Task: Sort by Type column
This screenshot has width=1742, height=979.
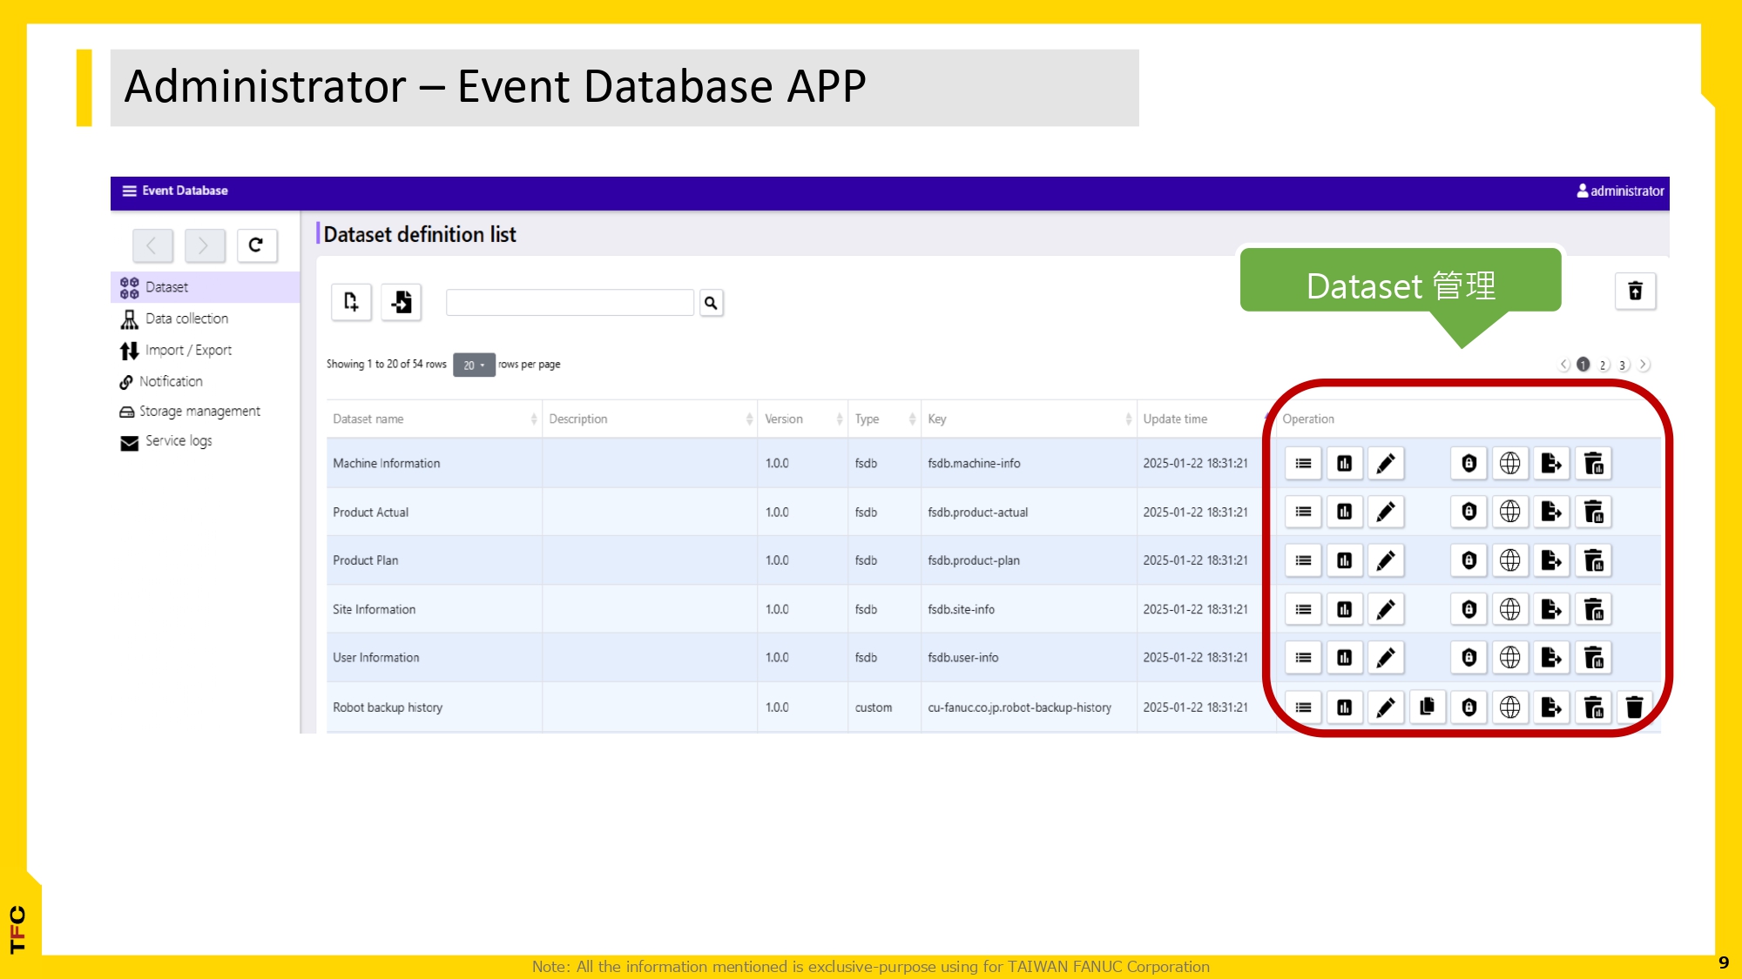Action: (885, 419)
